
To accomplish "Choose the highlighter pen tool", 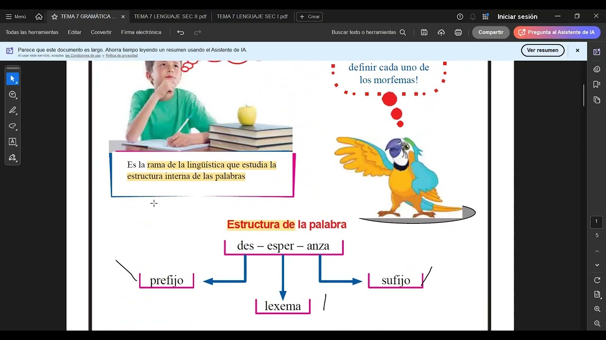I will click(x=13, y=110).
